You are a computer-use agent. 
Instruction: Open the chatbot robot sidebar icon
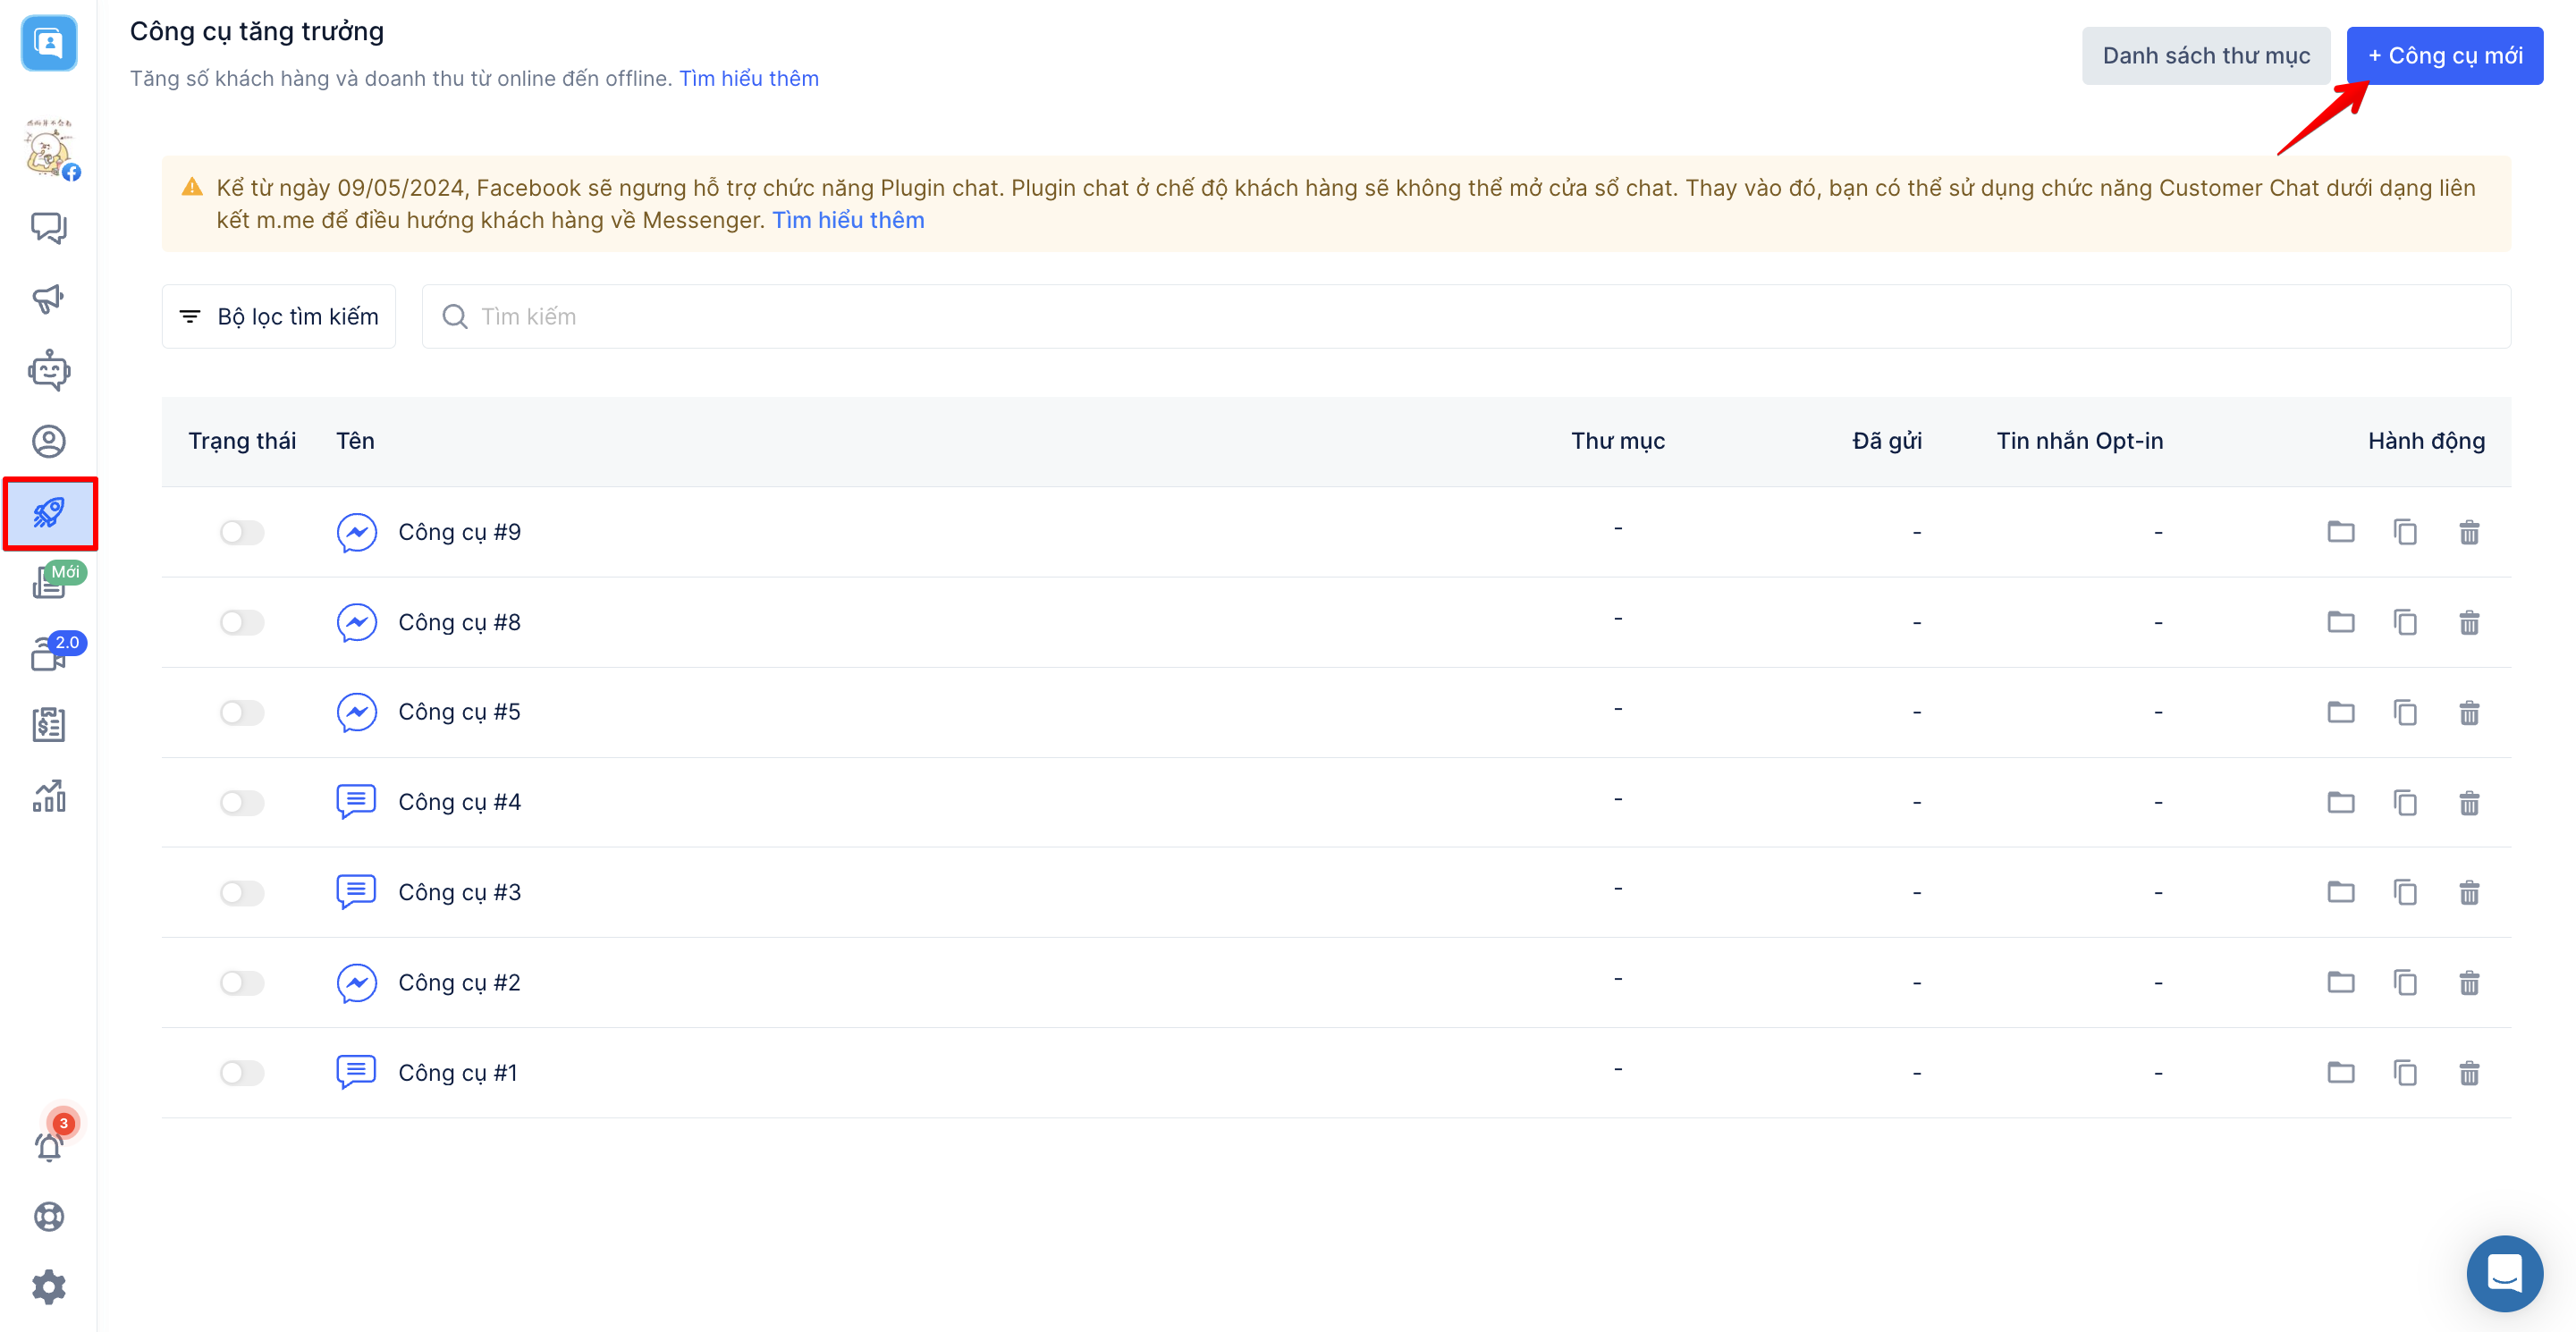[48, 371]
